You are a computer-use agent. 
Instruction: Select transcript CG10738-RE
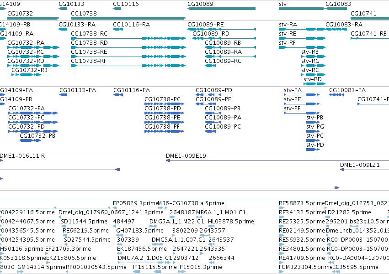pyautogui.click(x=128, y=57)
